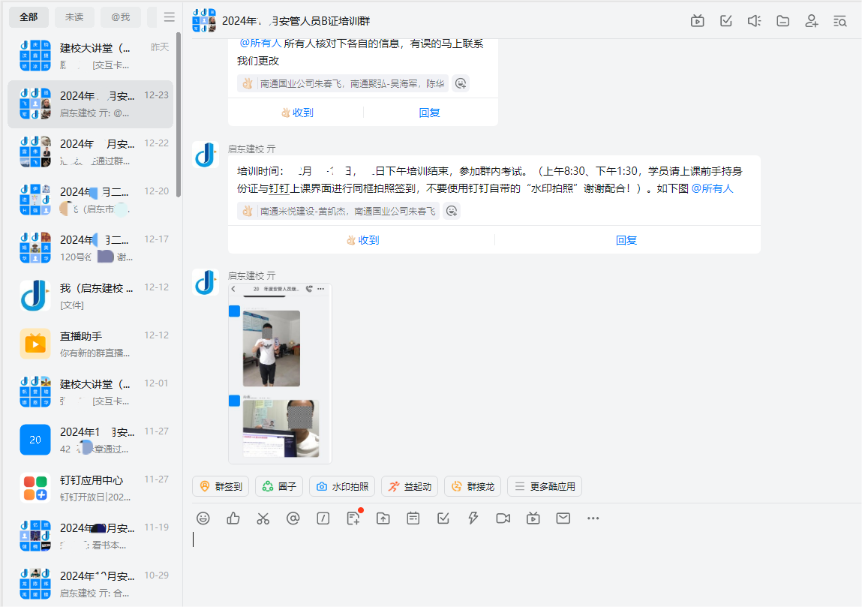Click @所有人 mention in the 培训时间 message
The image size is (862, 607).
[712, 188]
